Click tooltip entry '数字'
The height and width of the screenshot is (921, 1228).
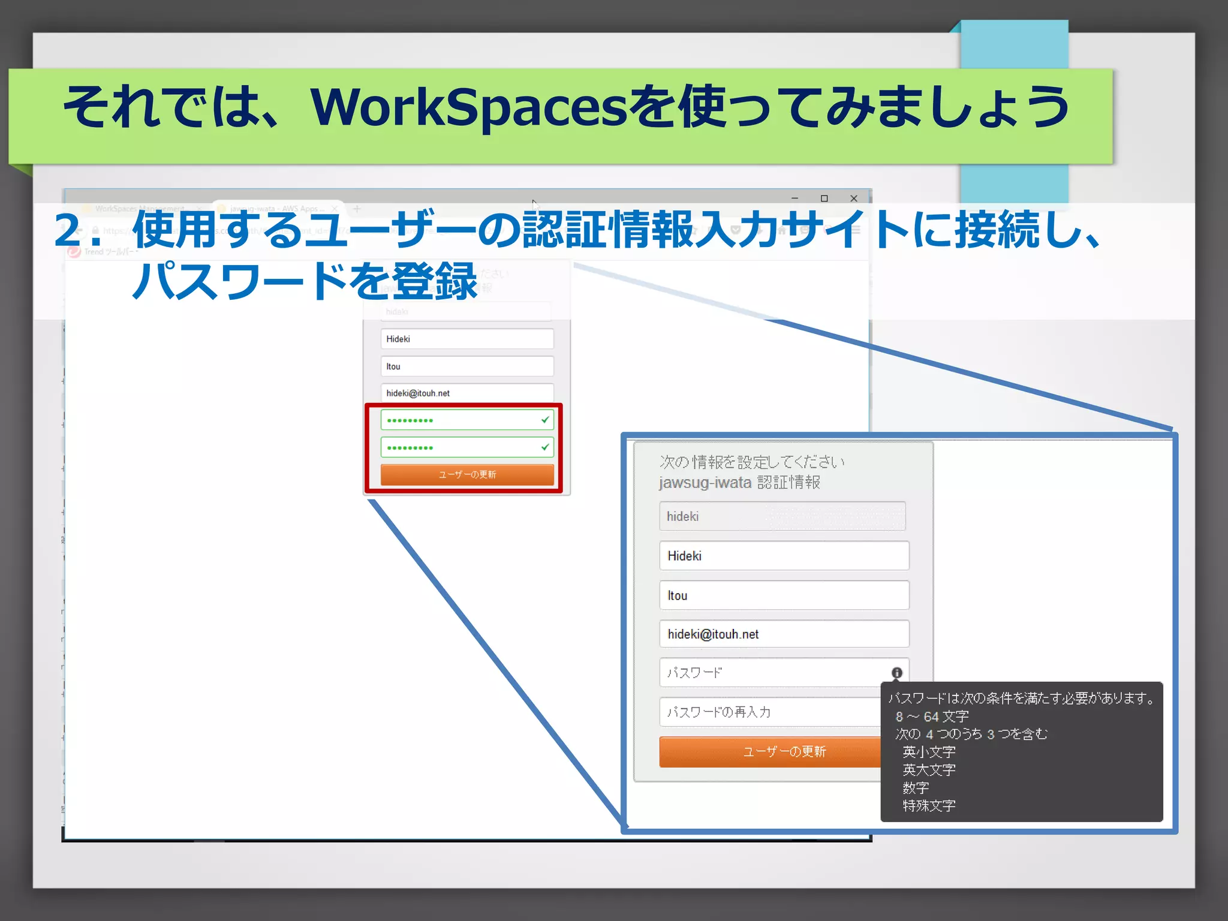tap(916, 788)
